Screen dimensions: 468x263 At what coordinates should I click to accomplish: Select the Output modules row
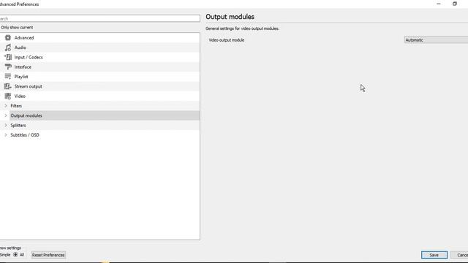105,115
